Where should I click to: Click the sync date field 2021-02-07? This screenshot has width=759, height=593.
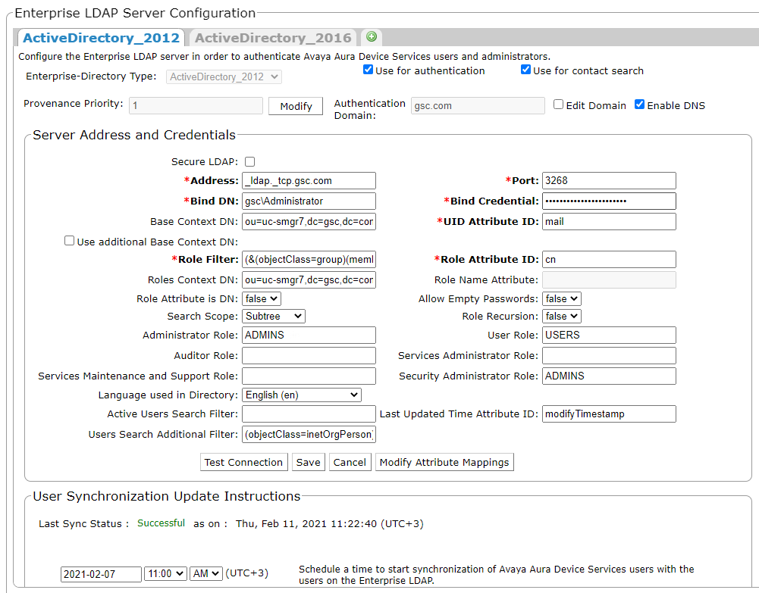(101, 574)
